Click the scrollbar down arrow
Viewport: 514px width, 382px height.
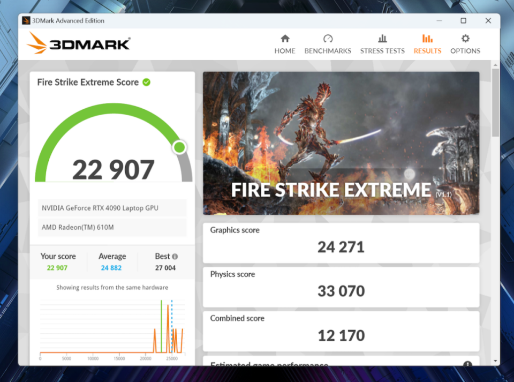coord(495,361)
